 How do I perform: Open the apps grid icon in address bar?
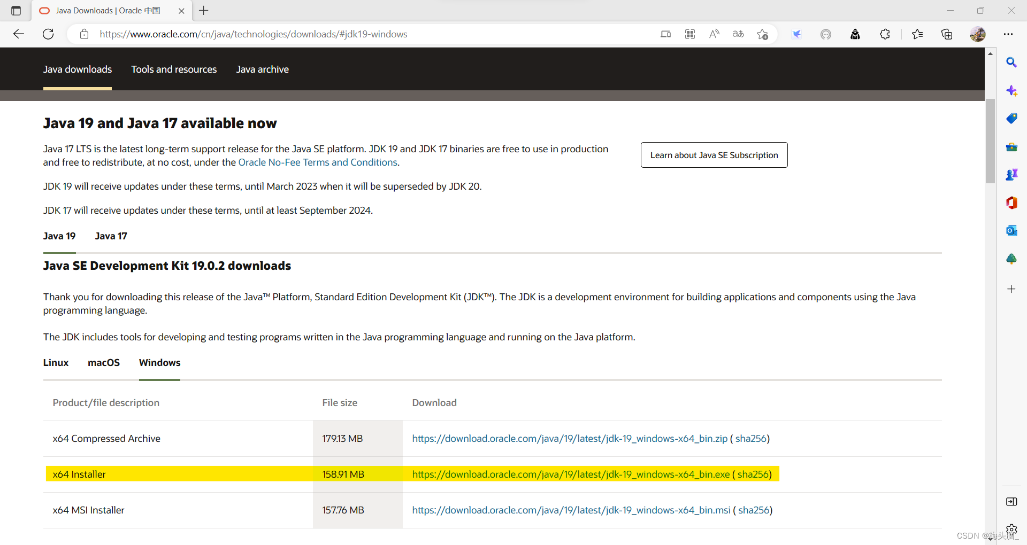(x=690, y=34)
